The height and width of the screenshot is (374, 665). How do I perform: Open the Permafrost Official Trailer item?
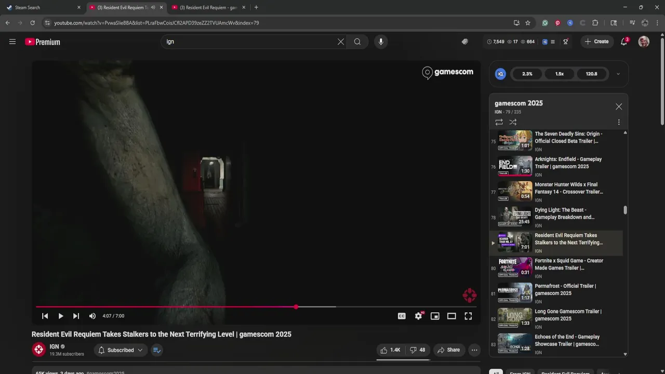coord(556,293)
